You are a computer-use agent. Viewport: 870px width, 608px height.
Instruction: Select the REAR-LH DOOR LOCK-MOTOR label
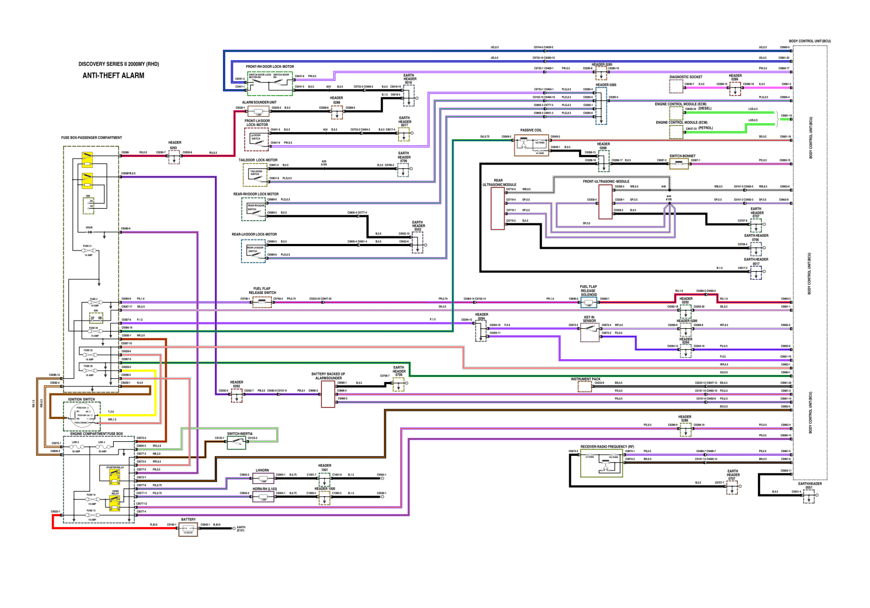coord(254,235)
